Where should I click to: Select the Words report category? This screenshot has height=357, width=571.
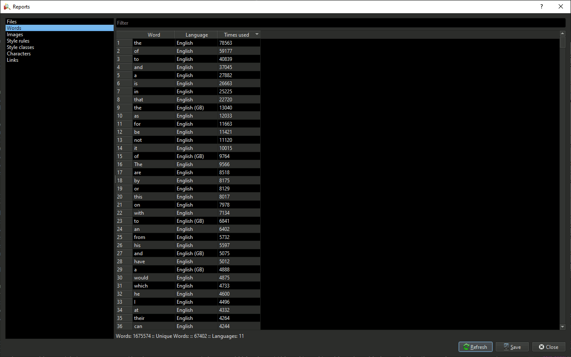tap(60, 28)
